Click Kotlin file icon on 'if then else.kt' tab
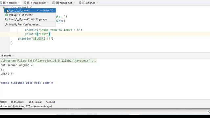Viewport: 210px width, 118px height. [25, 3]
